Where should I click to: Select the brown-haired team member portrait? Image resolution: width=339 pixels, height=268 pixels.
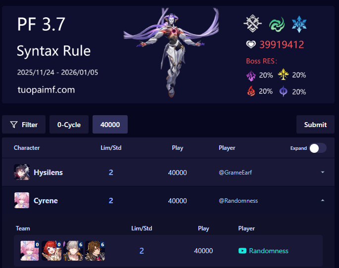coord(95,251)
